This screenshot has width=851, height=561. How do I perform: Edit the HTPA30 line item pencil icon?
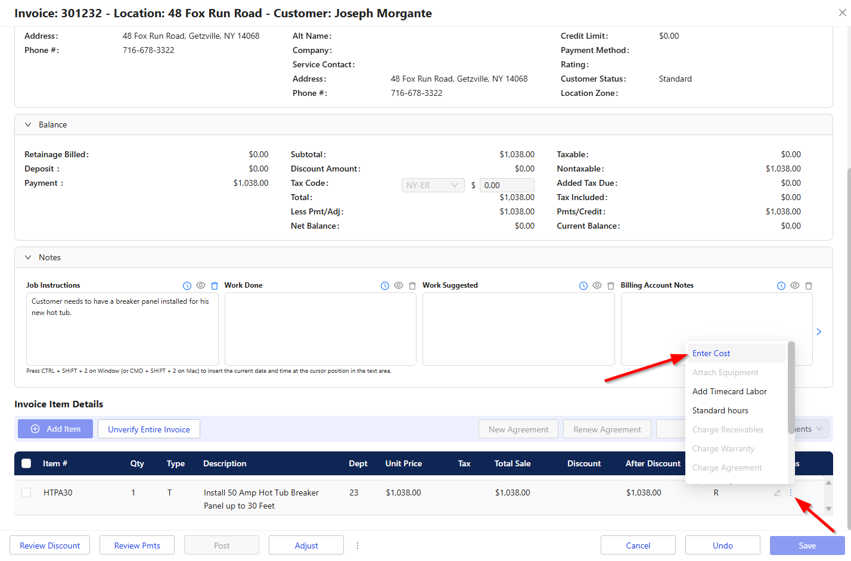click(777, 493)
